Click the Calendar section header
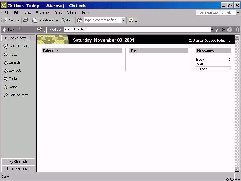 coord(81,51)
